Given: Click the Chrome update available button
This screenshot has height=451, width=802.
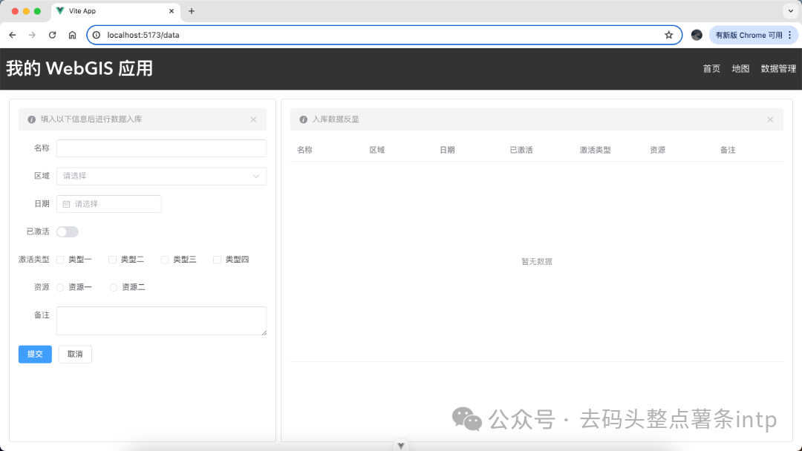Looking at the screenshot, I should (751, 35).
